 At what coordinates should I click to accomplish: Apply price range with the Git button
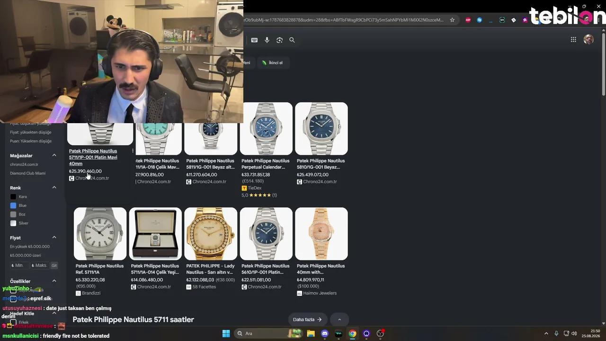click(54, 266)
